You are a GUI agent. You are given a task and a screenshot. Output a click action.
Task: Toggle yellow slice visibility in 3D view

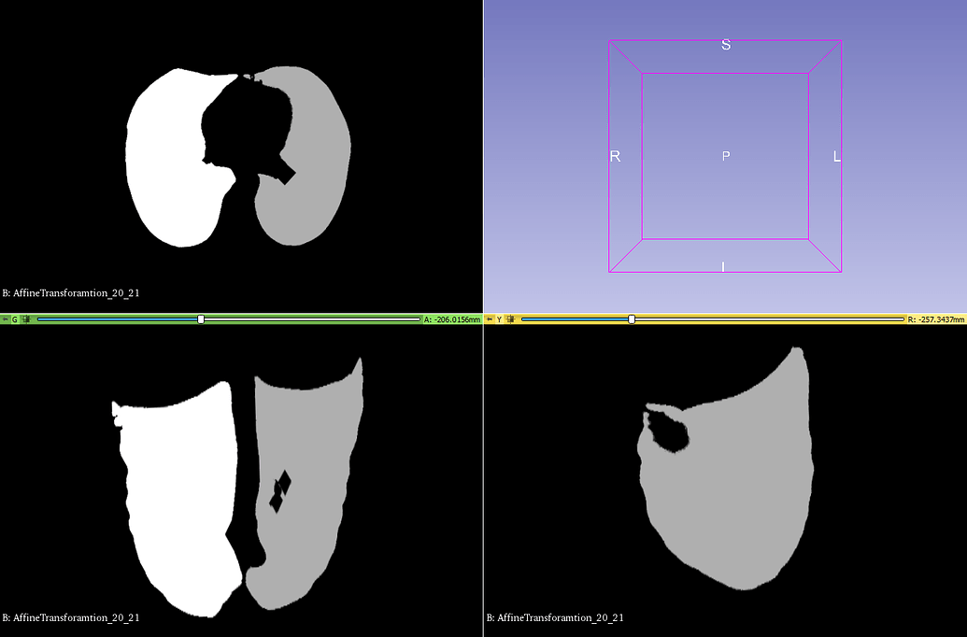[x=511, y=318]
